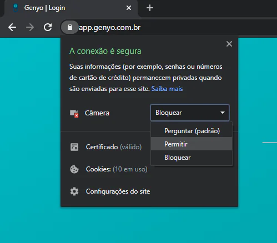Open the Saiba mais link
This screenshot has height=243, width=277.
pyautogui.click(x=167, y=89)
